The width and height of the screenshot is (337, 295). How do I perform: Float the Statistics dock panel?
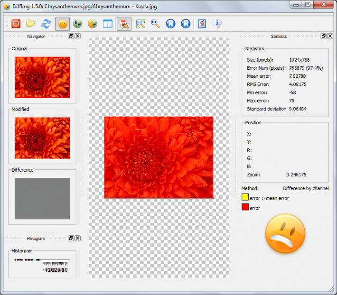tap(324, 36)
